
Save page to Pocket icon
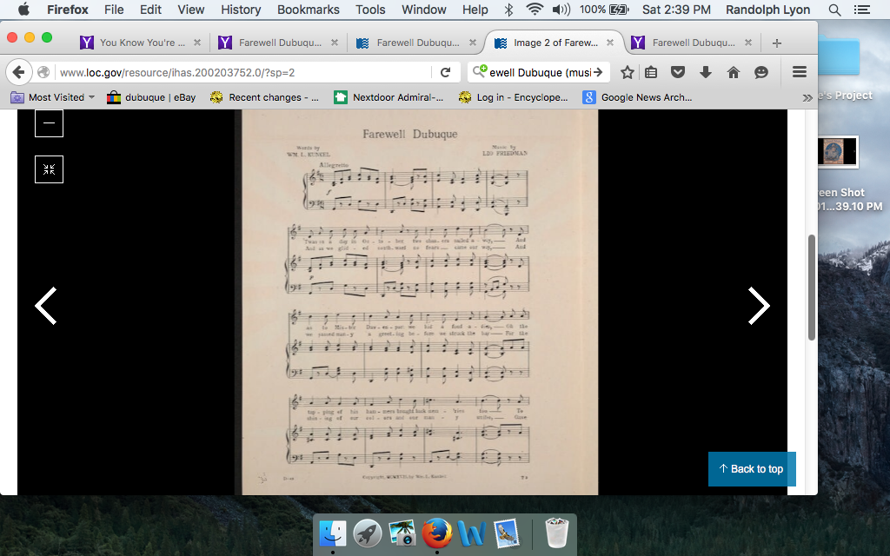click(x=678, y=73)
